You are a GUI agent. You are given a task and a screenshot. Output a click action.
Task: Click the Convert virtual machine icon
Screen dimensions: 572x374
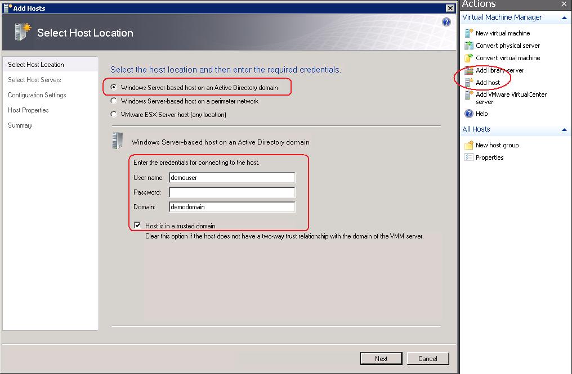click(469, 58)
